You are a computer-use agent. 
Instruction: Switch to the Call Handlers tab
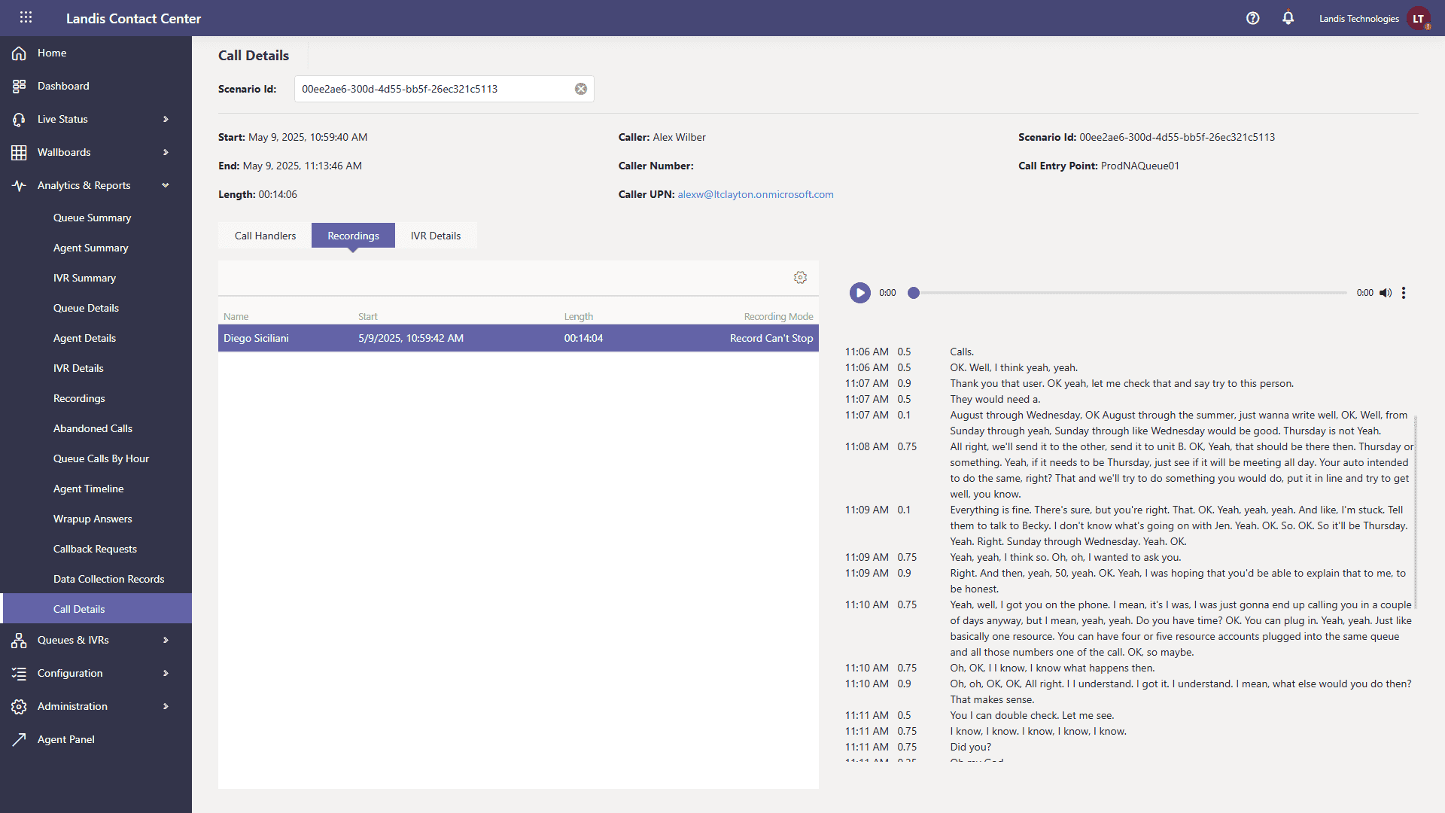265,236
